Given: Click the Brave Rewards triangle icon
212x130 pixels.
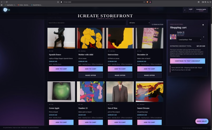Looking at the screenshot, I should click(x=150, y=2).
